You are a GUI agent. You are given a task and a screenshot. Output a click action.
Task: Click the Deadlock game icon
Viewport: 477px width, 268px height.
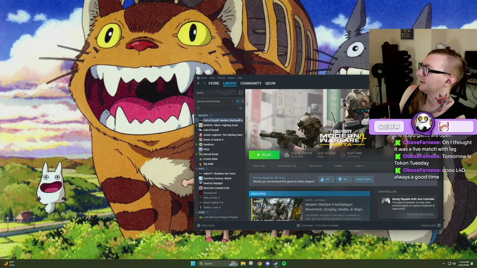pyautogui.click(x=200, y=144)
